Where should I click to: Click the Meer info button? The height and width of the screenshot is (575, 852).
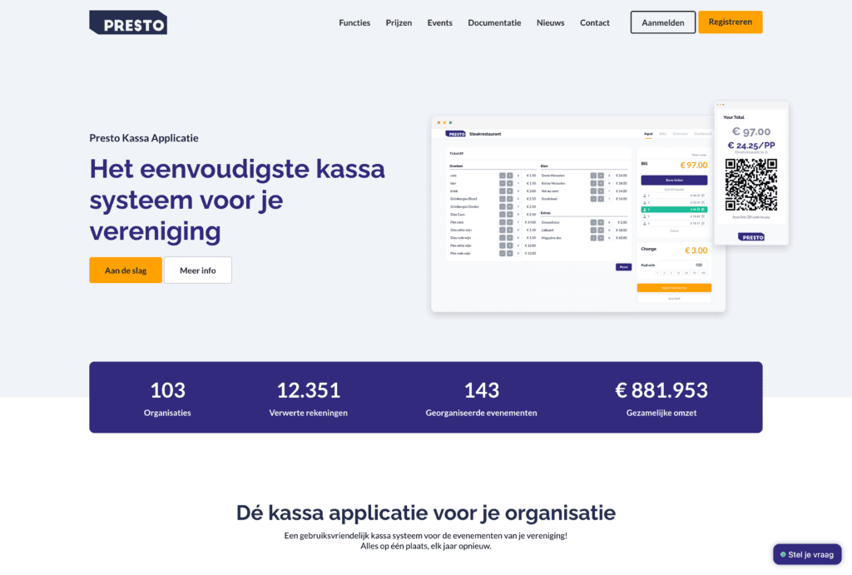(198, 270)
